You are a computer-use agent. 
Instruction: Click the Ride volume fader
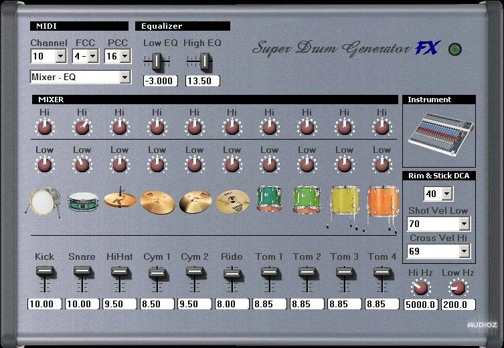[232, 274]
